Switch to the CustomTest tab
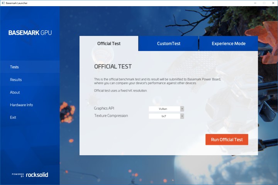278x185 pixels. tap(168, 44)
